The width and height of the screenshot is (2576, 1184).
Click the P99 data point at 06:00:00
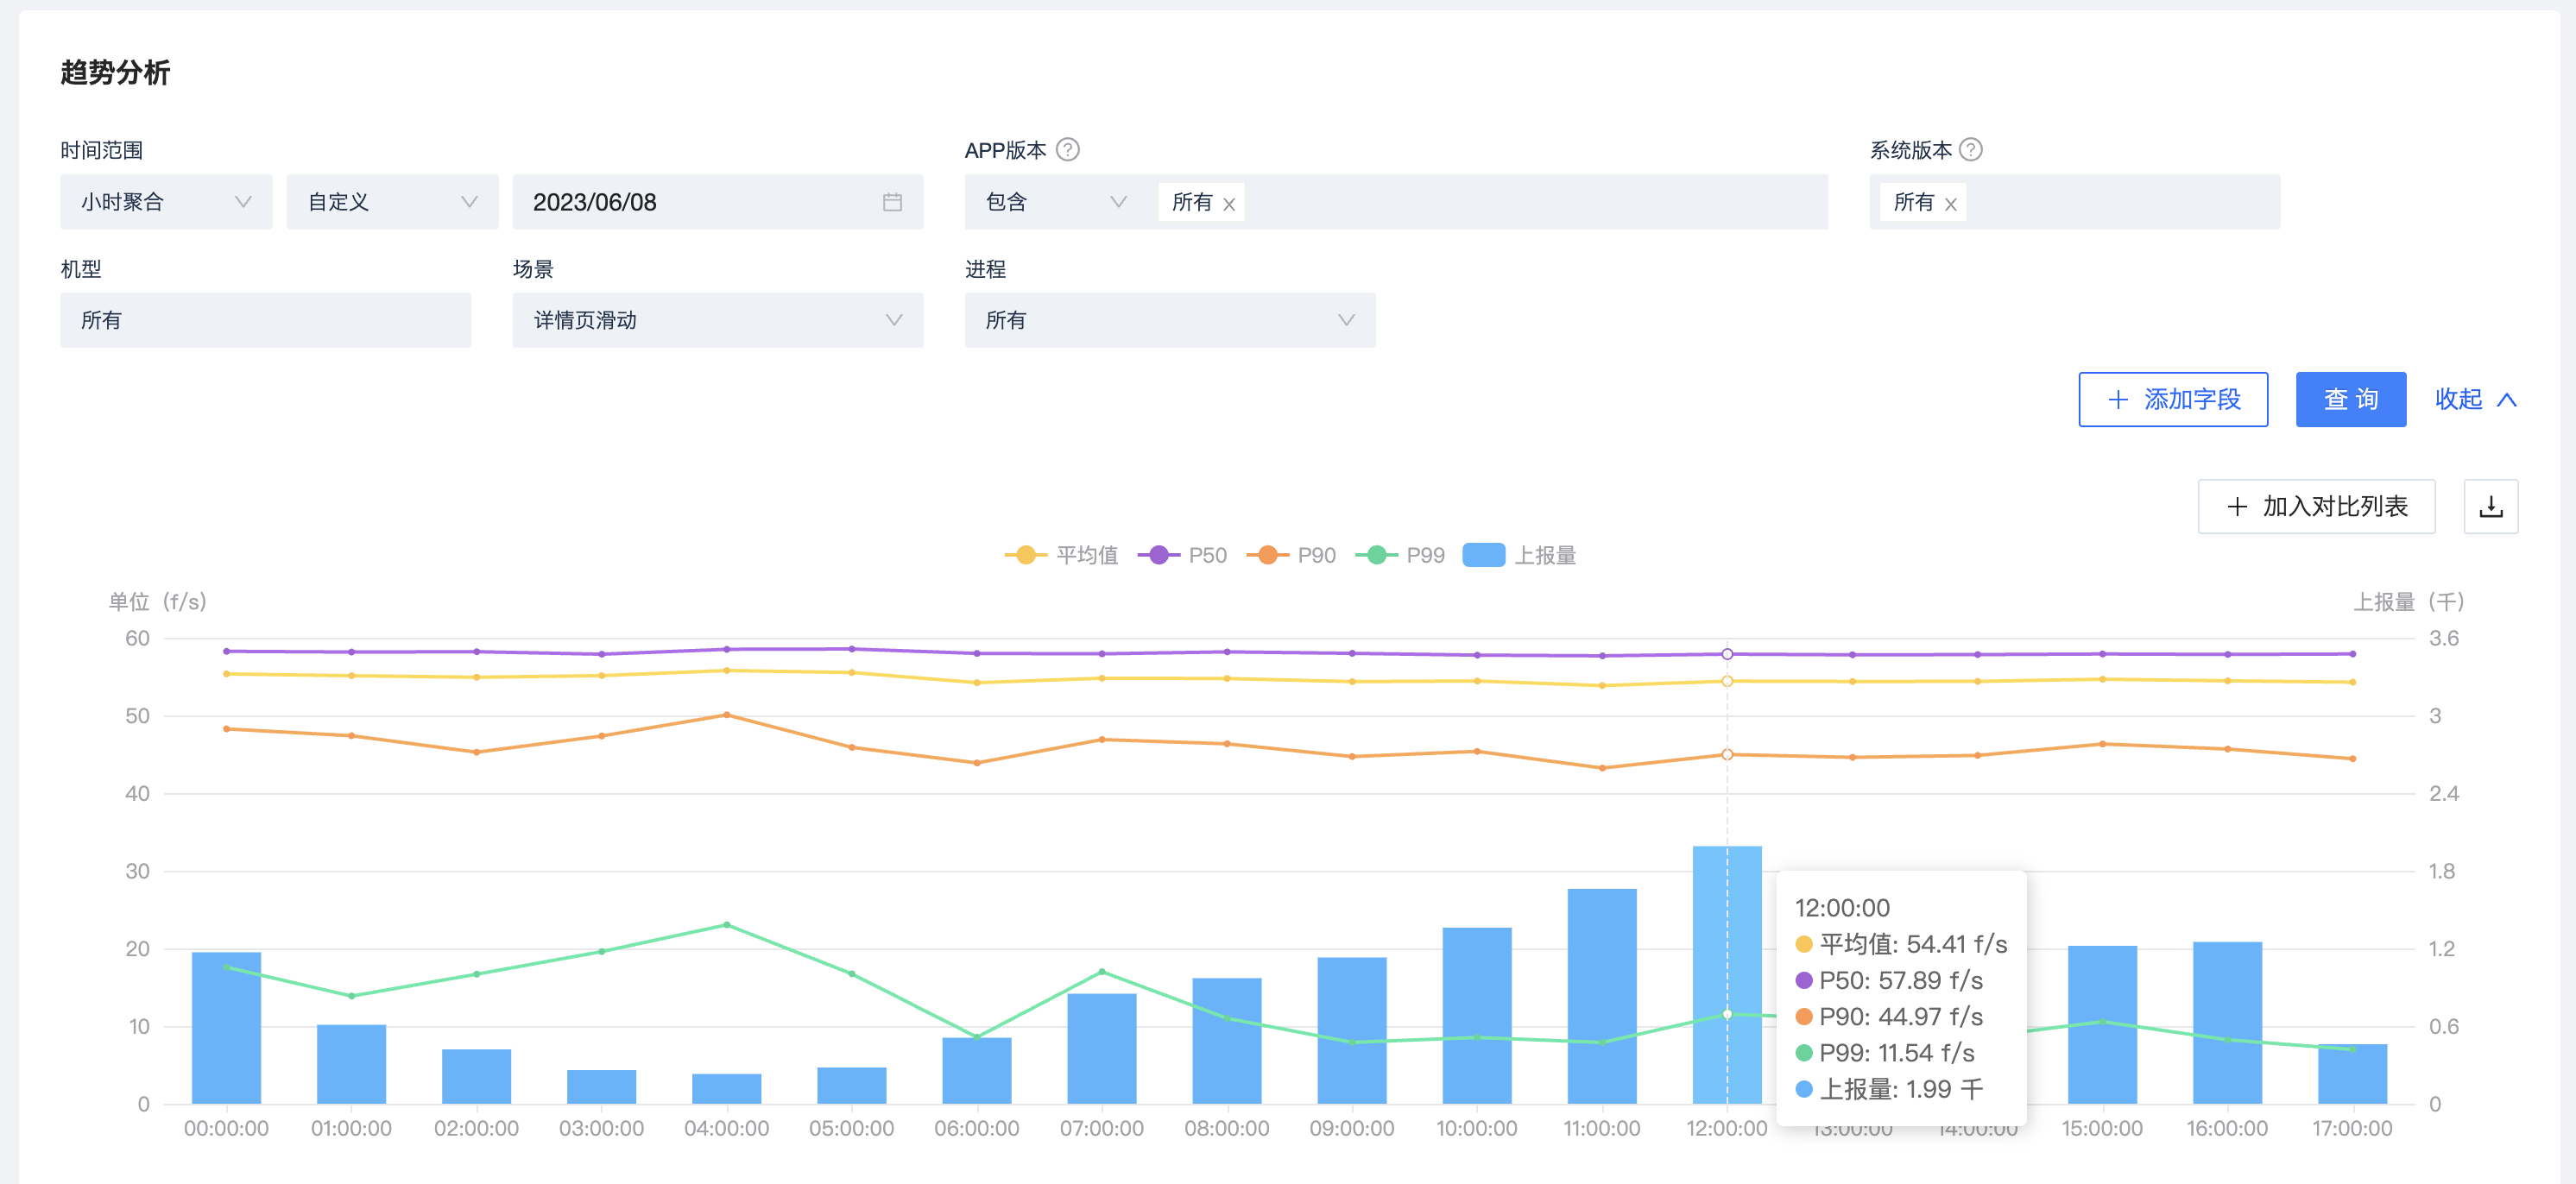tap(977, 1036)
